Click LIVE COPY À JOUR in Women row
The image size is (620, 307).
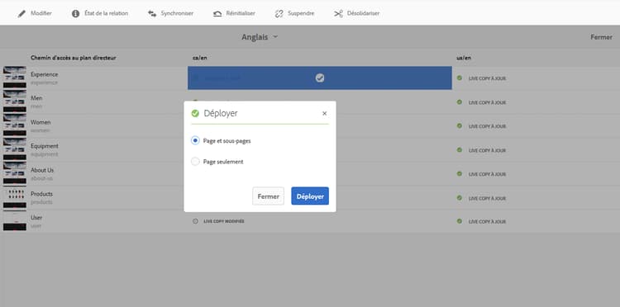tap(487, 126)
